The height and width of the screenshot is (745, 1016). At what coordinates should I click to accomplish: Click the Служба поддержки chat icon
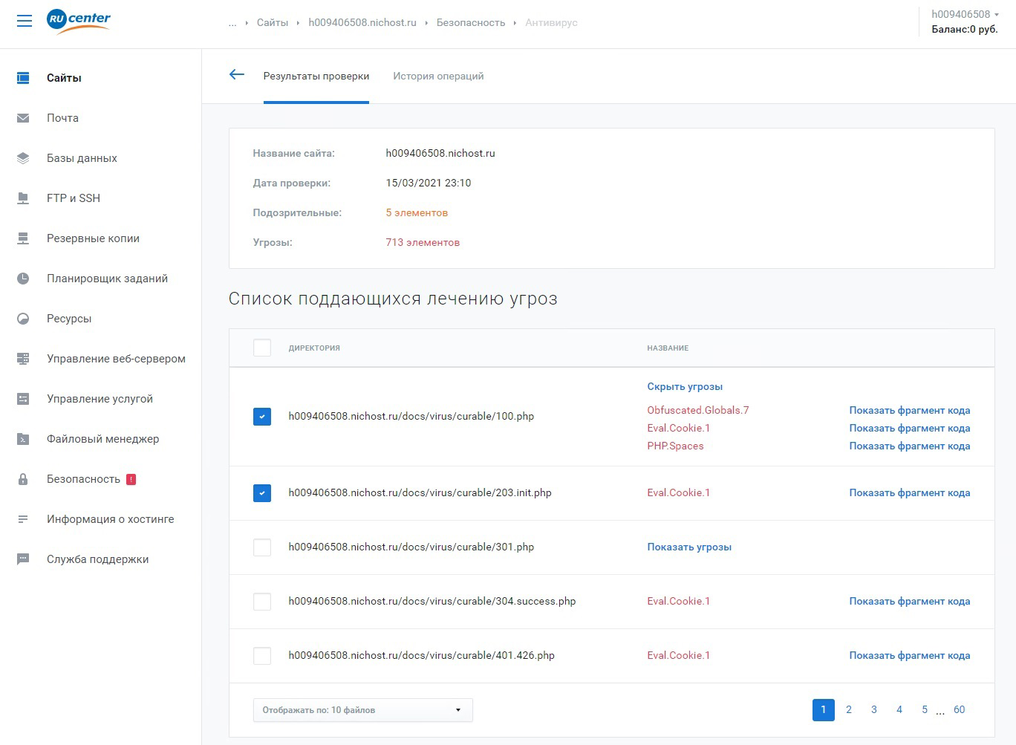tap(23, 559)
